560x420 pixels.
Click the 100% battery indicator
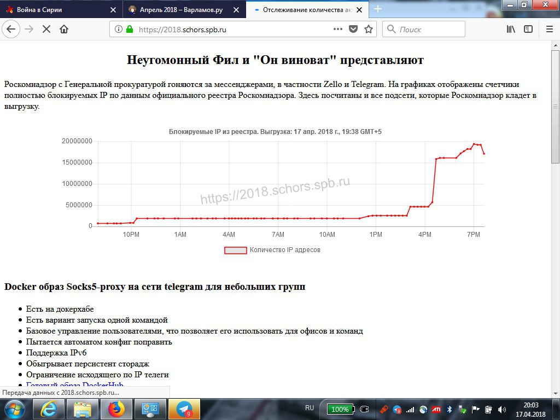coord(340,409)
